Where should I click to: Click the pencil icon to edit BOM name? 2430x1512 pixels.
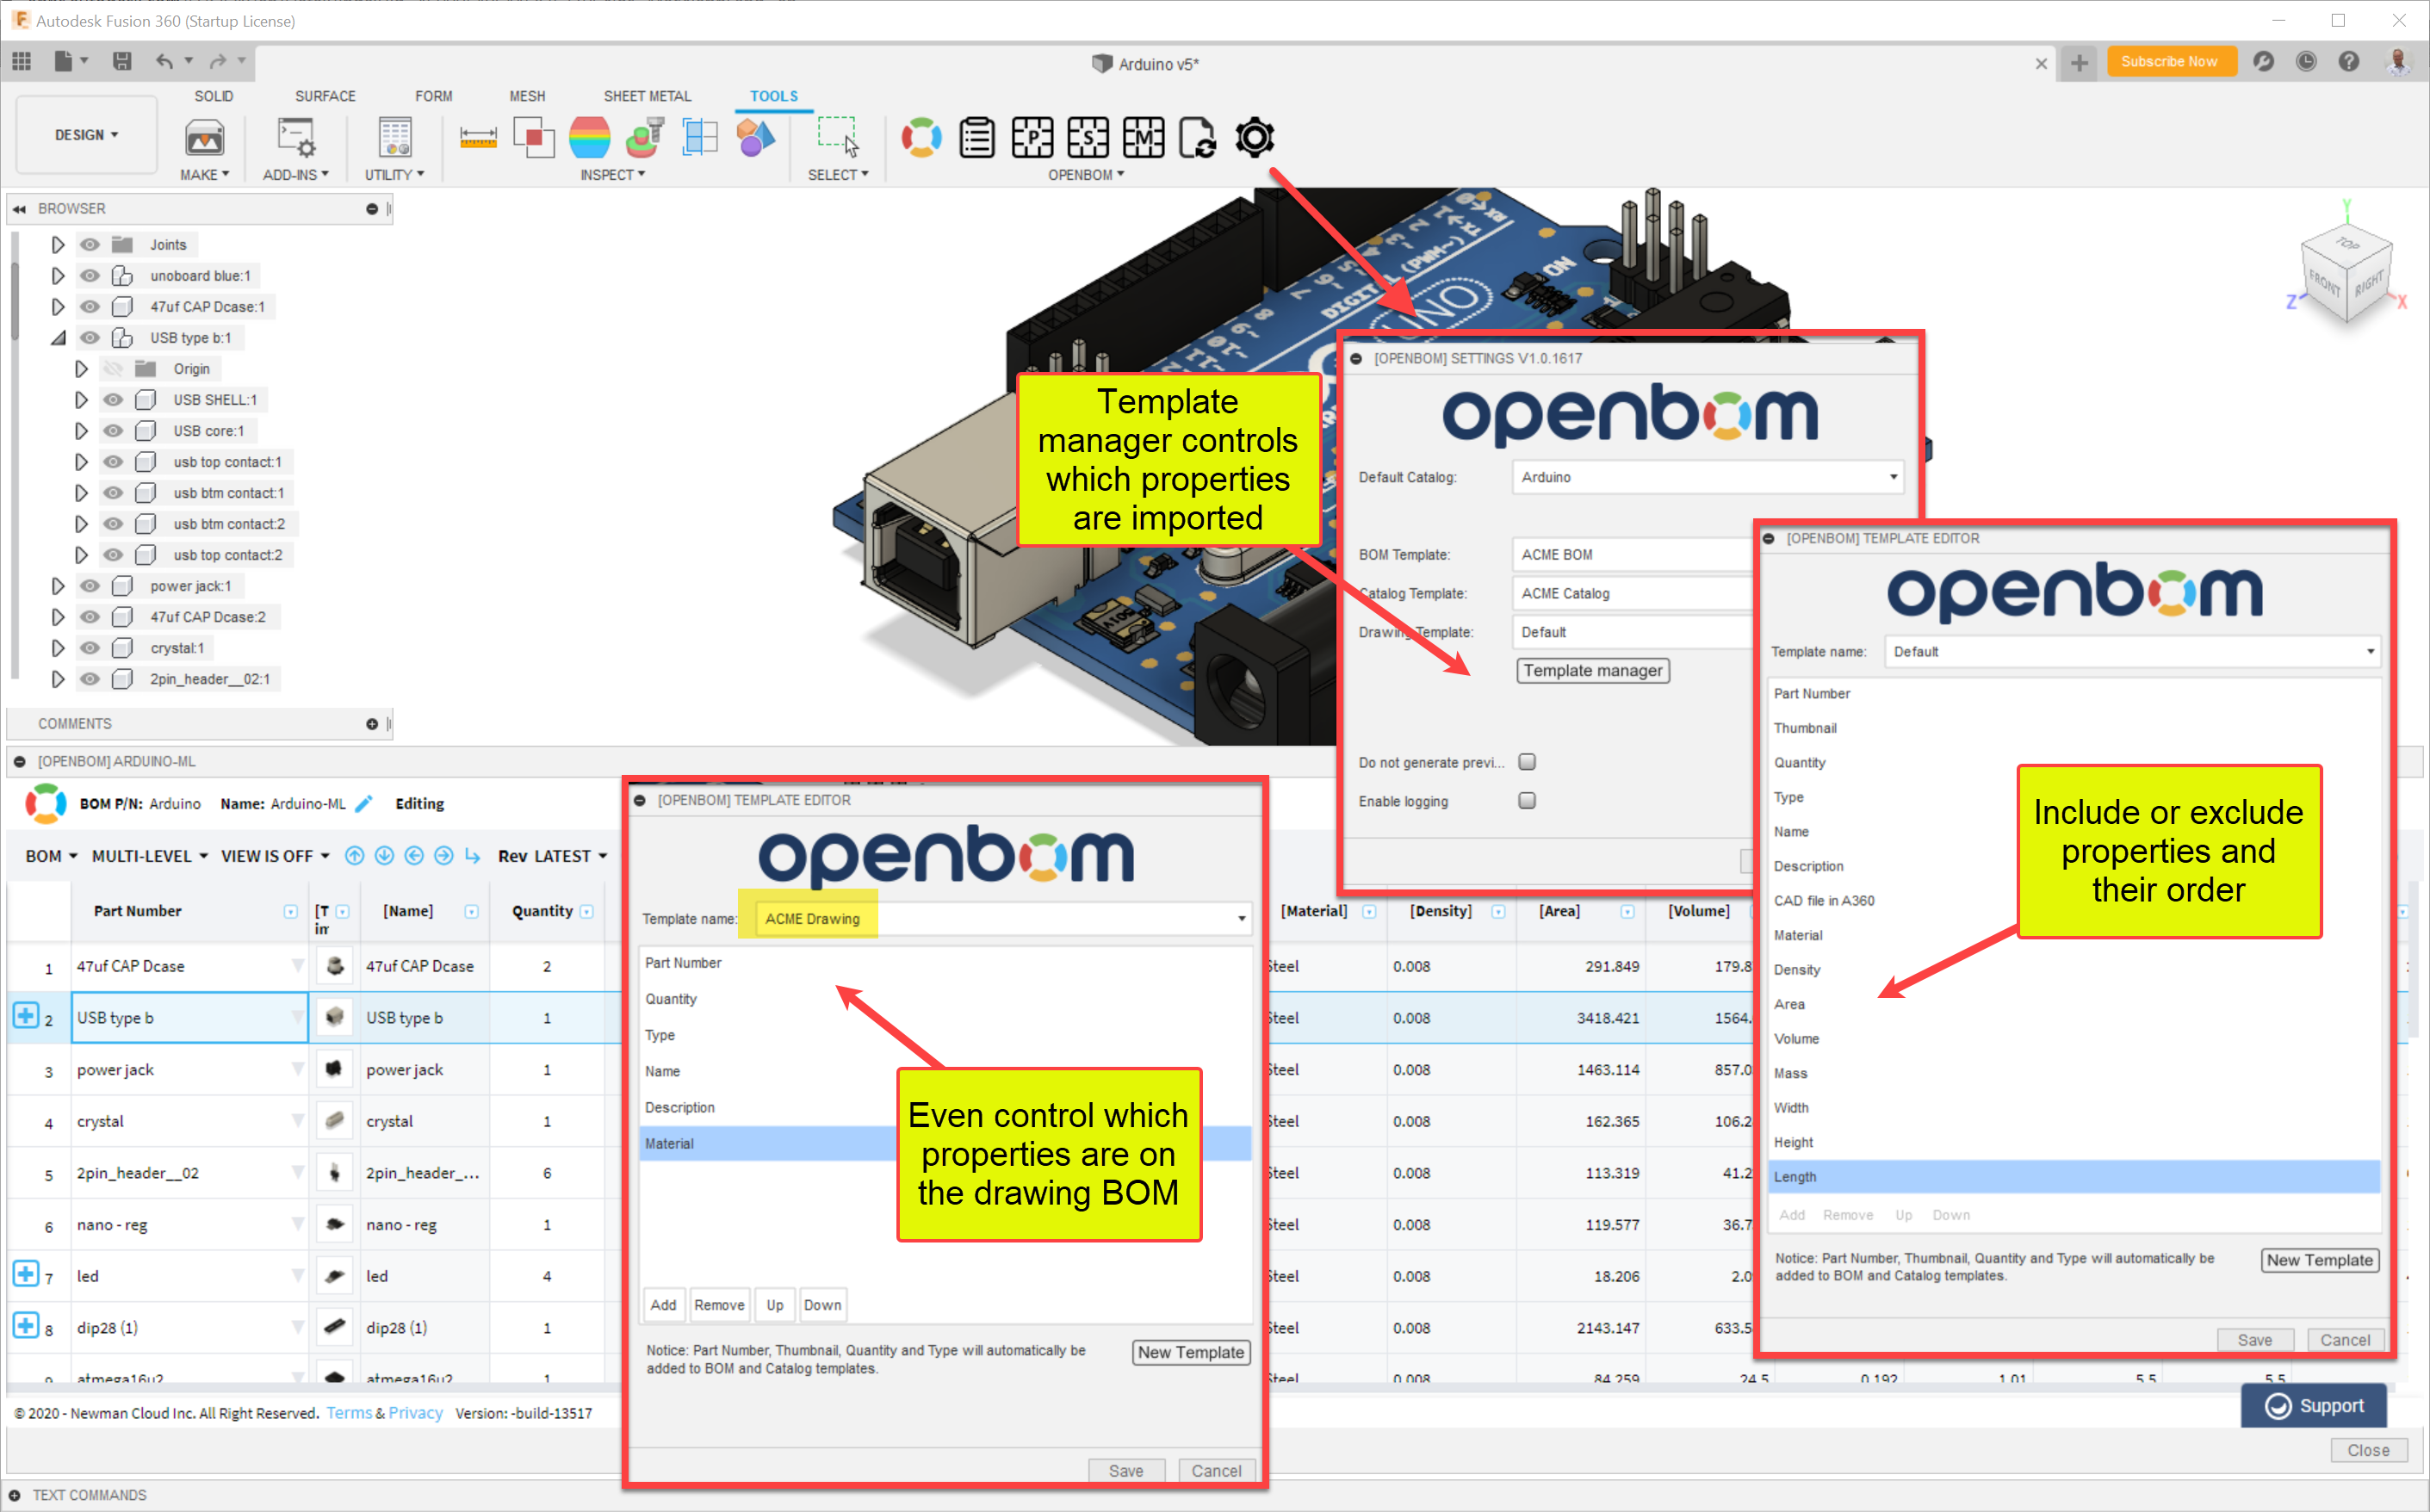[x=365, y=804]
